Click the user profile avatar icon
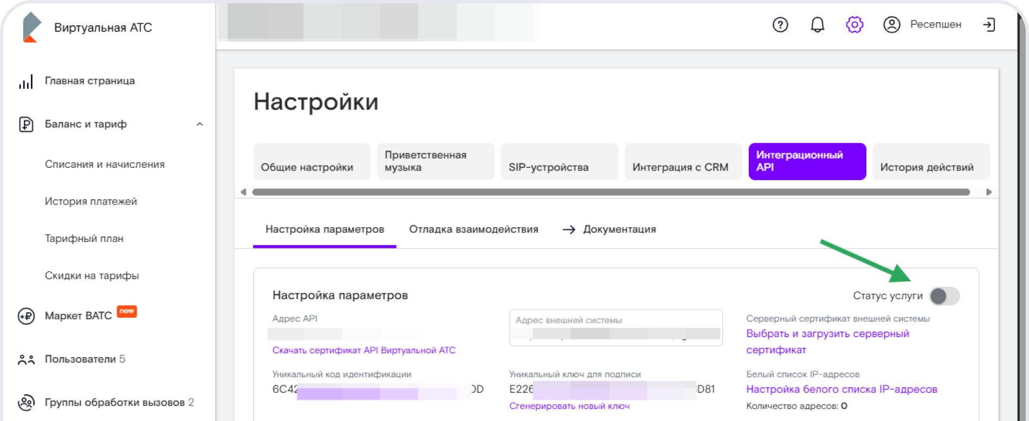The width and height of the screenshot is (1029, 421). [x=891, y=25]
